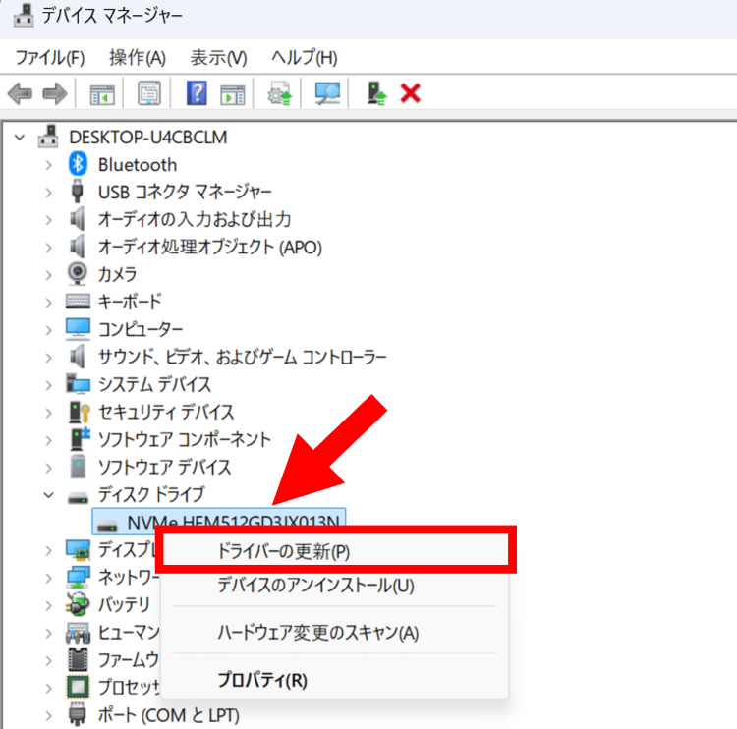Expand the Bluetooth category
The image size is (737, 729).
click(x=49, y=165)
